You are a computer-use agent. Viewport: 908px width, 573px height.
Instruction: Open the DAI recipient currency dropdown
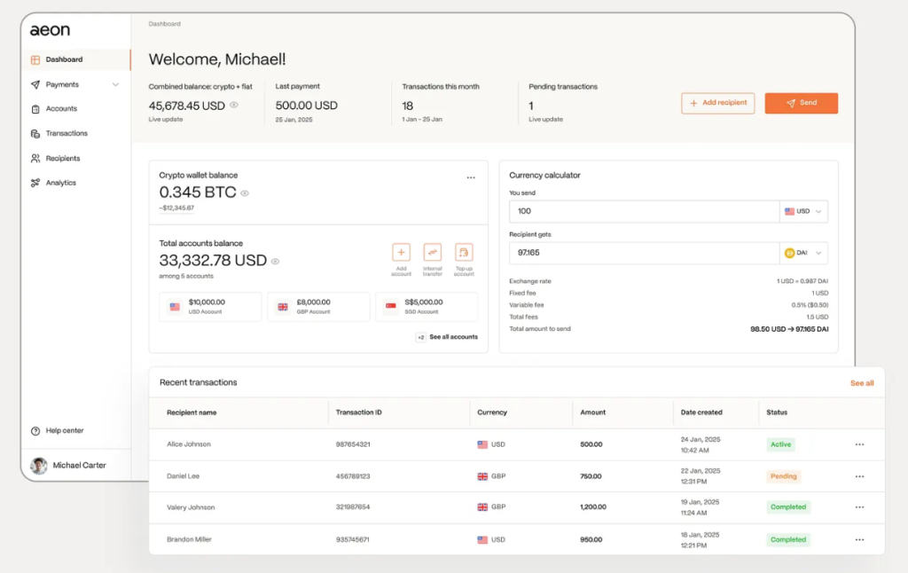[x=803, y=253]
